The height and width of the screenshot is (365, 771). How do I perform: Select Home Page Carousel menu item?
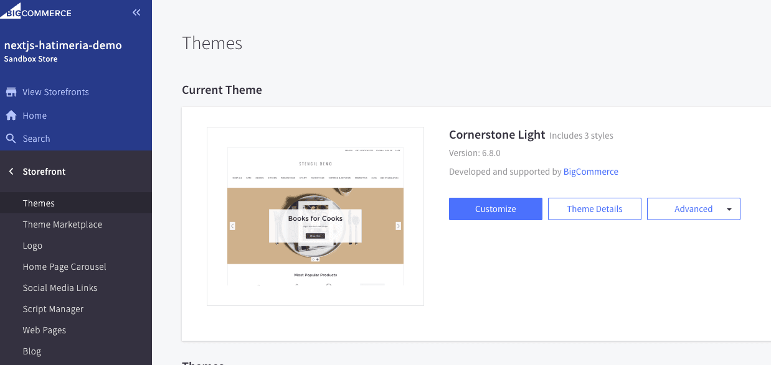(x=64, y=267)
